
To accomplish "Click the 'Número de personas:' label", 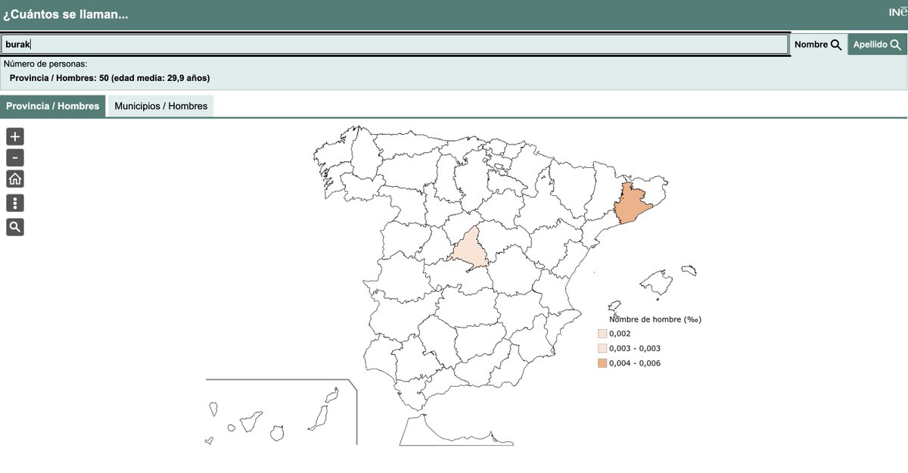I will pyautogui.click(x=45, y=64).
